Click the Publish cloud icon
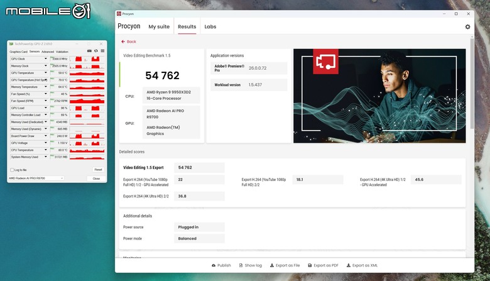 coord(214,265)
